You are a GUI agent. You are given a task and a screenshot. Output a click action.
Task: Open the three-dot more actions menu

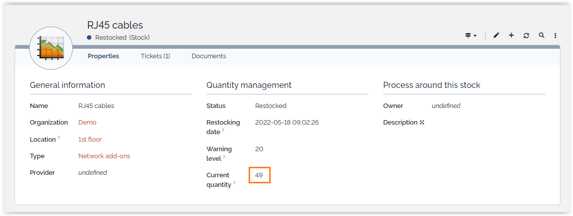pos(555,36)
